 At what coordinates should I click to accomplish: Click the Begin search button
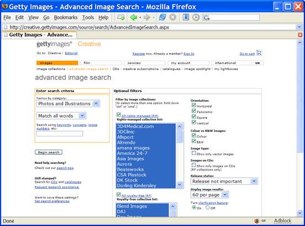pyautogui.click(x=49, y=152)
